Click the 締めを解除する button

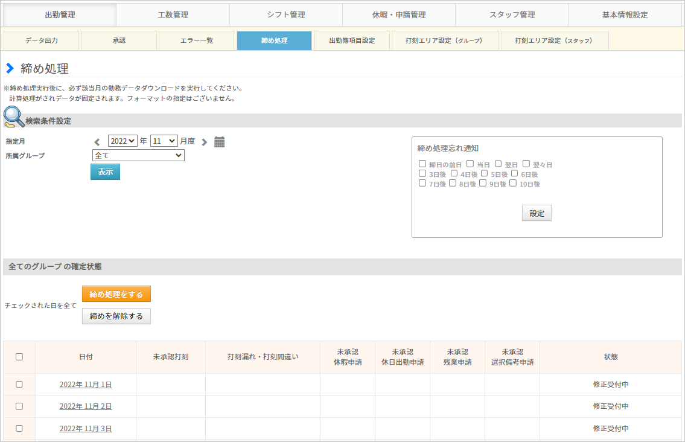click(116, 316)
